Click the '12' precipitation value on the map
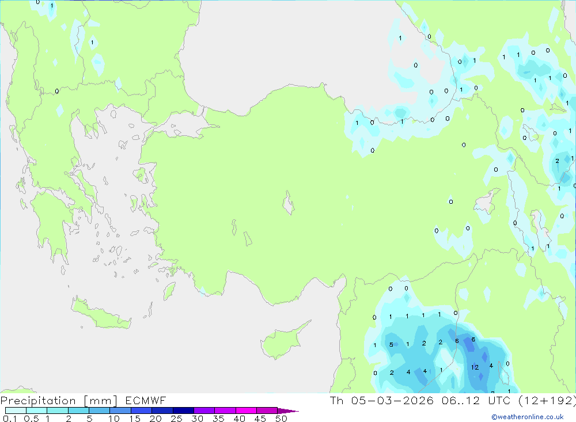This screenshot has width=576, height=422. click(x=475, y=367)
